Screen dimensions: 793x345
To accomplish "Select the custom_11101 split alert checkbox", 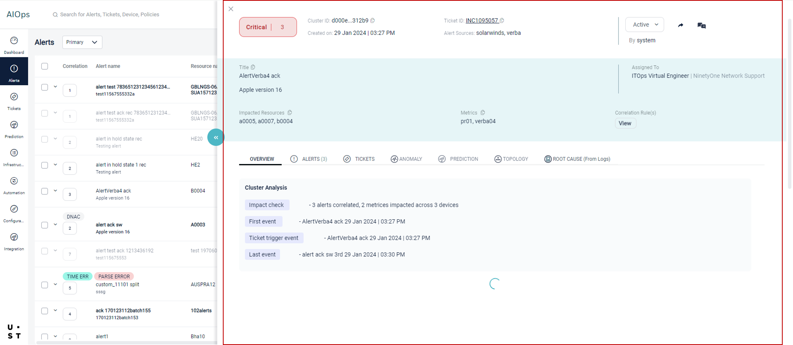I will [45, 285].
